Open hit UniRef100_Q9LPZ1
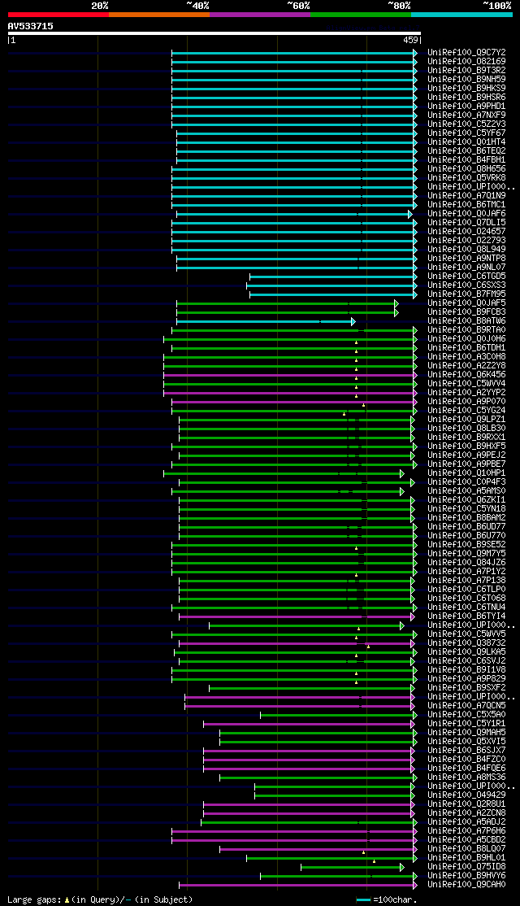 click(x=467, y=420)
